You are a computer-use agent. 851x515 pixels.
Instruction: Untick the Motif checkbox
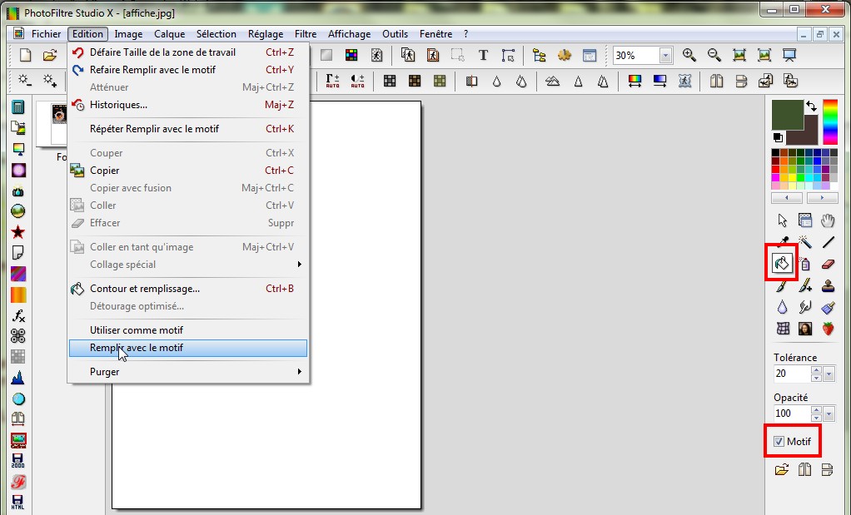[779, 441]
